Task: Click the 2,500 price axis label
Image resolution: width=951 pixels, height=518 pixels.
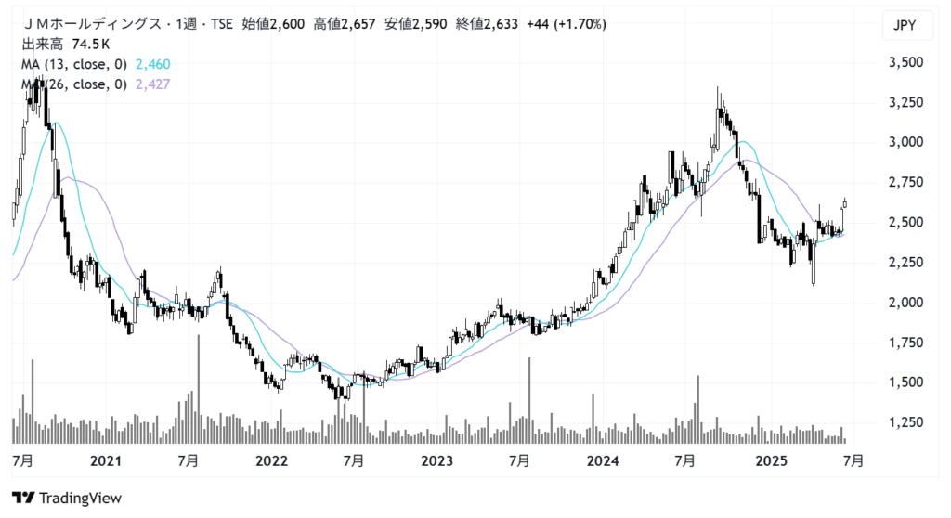Action: pyautogui.click(x=905, y=222)
